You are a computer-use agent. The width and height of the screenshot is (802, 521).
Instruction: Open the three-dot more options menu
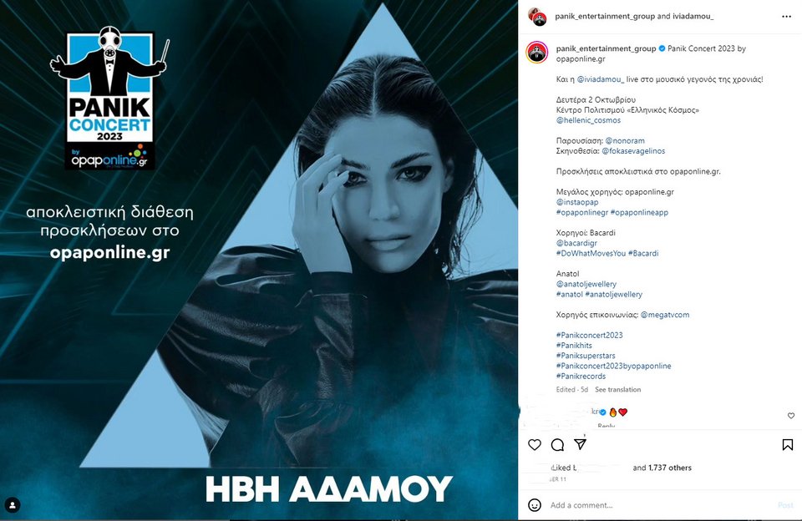(787, 17)
